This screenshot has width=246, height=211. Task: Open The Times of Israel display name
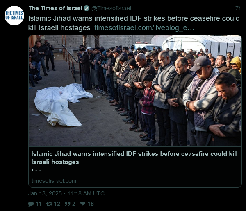[55, 8]
